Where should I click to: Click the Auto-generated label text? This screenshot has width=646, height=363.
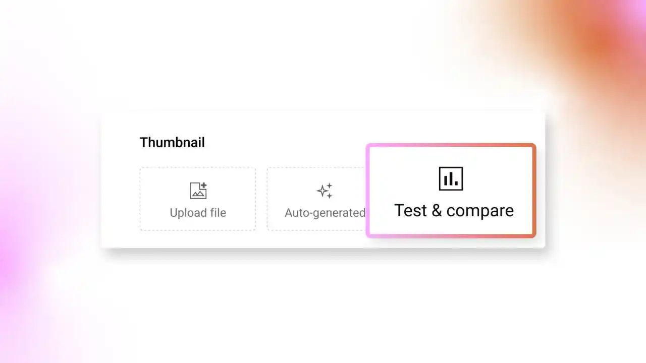(x=325, y=212)
